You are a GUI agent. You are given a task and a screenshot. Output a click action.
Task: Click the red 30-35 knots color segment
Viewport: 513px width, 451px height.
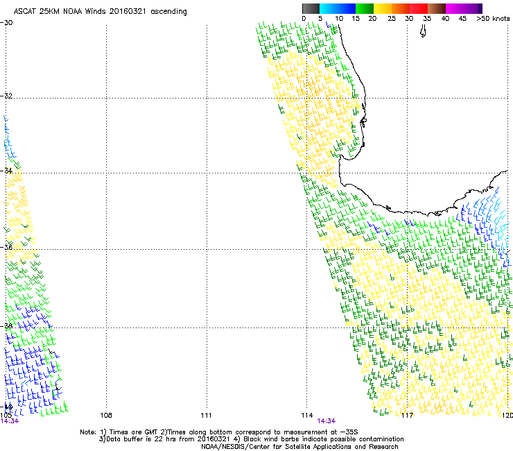tap(419, 8)
